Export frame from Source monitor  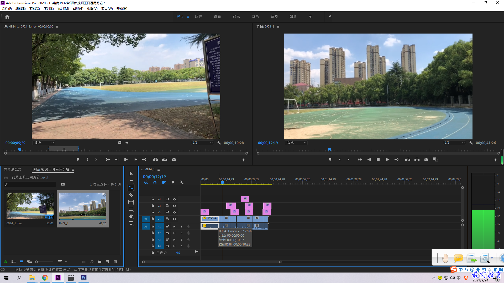[x=174, y=159]
